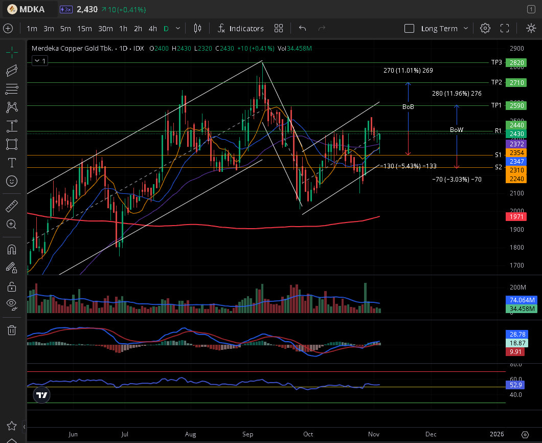Activate the magnet snap mode
The width and height of the screenshot is (542, 443).
[11, 249]
